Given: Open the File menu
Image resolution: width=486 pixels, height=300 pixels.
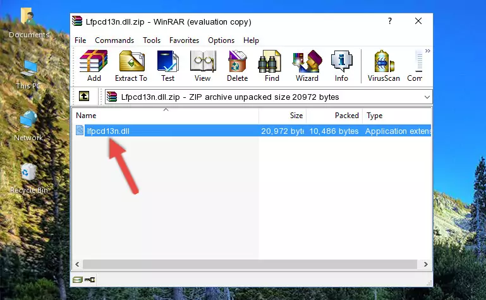Looking at the screenshot, I should 80,40.
